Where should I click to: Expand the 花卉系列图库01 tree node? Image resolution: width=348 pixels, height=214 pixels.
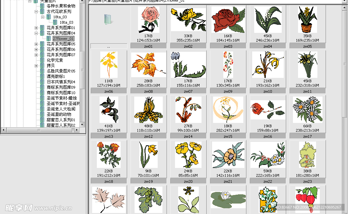(36, 28)
